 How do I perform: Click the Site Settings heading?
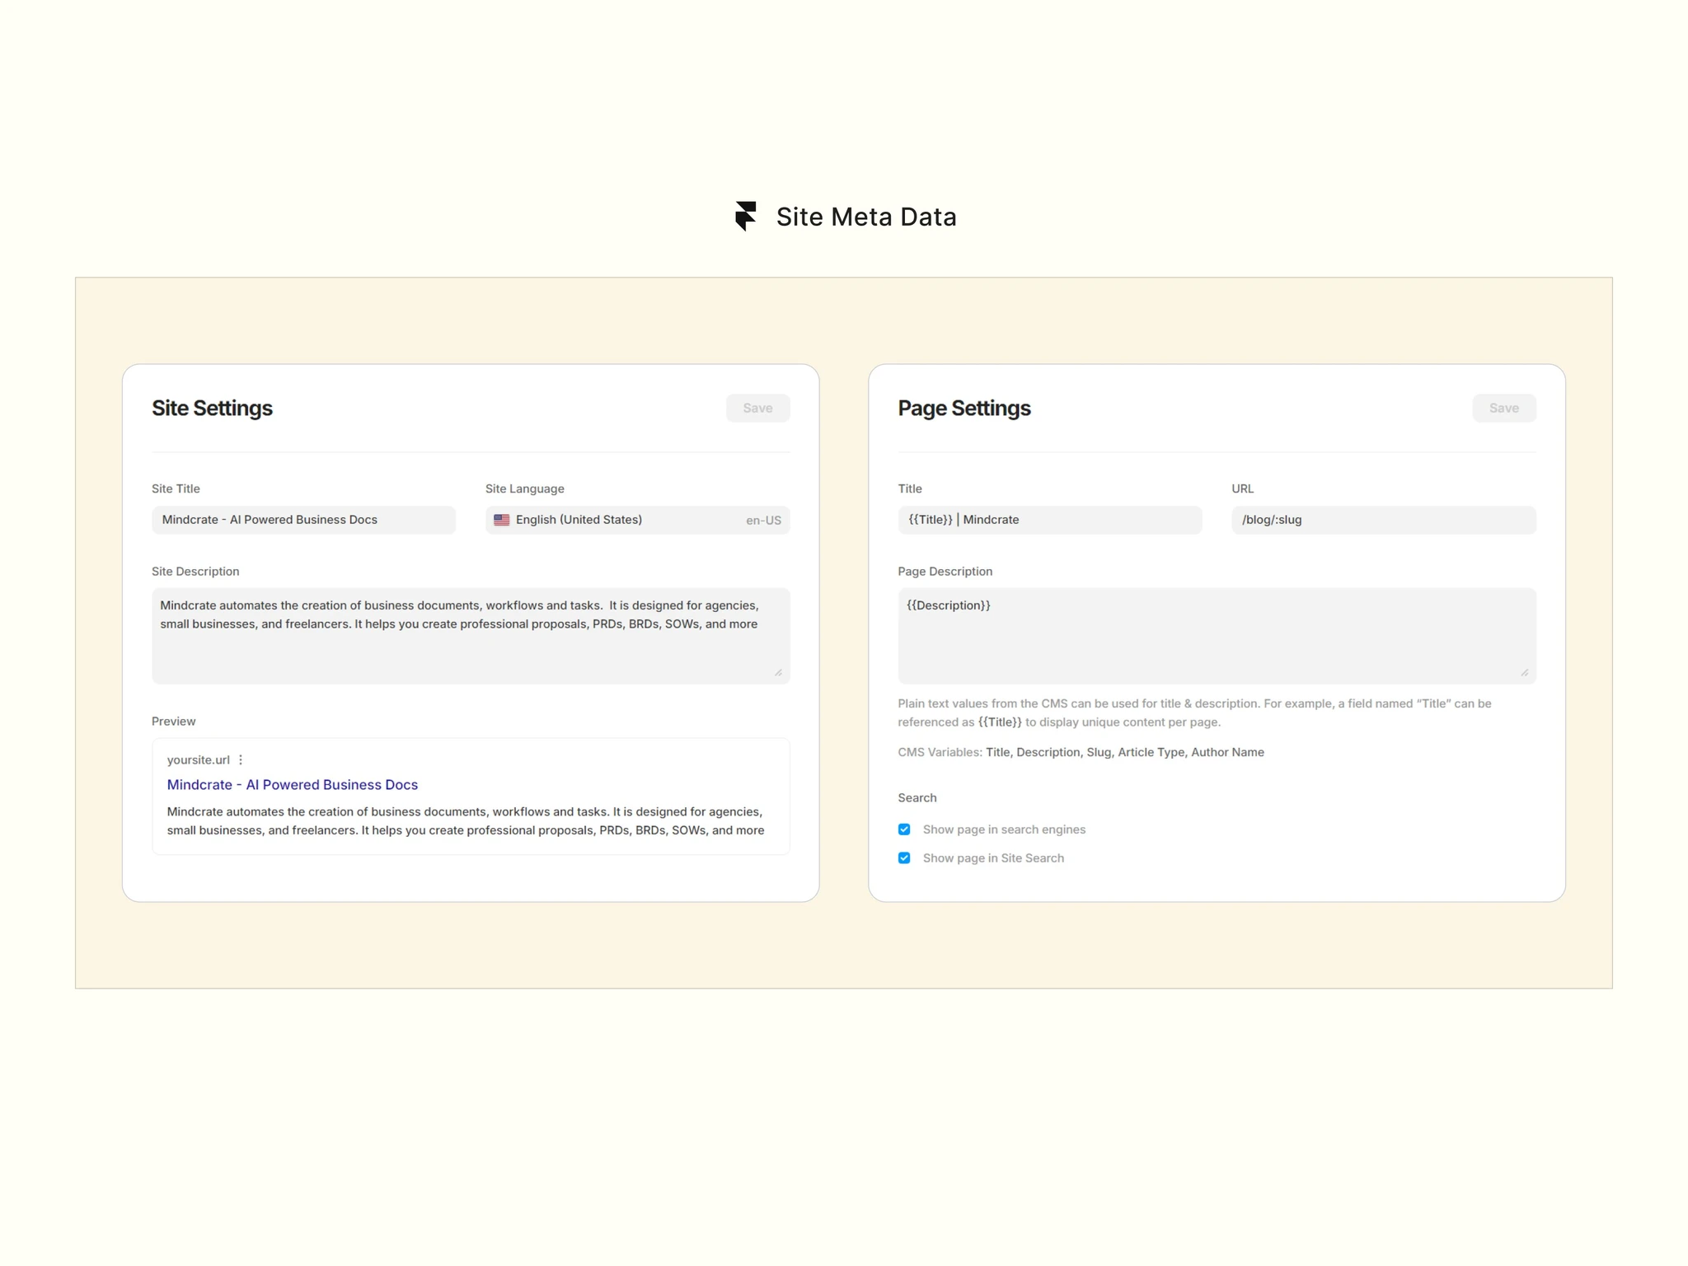[x=212, y=409]
